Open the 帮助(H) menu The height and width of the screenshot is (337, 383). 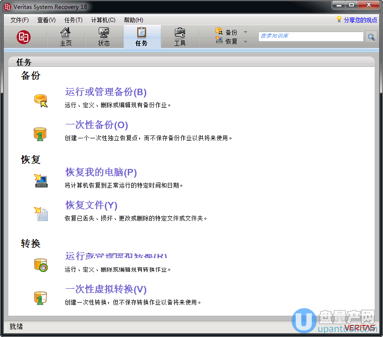pyautogui.click(x=134, y=20)
